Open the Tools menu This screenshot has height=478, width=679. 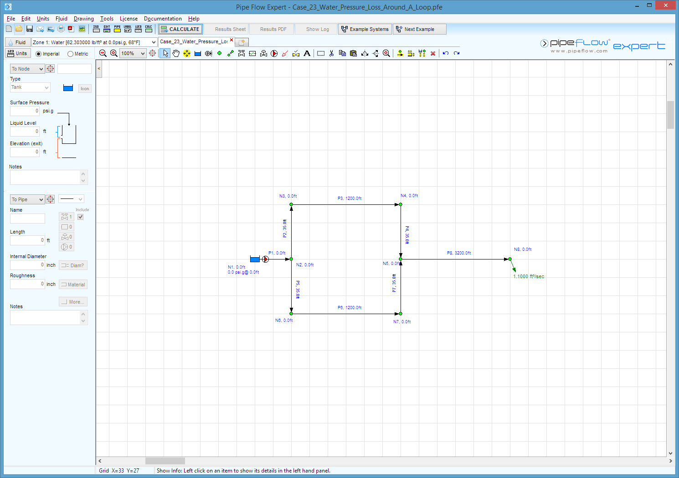[107, 19]
